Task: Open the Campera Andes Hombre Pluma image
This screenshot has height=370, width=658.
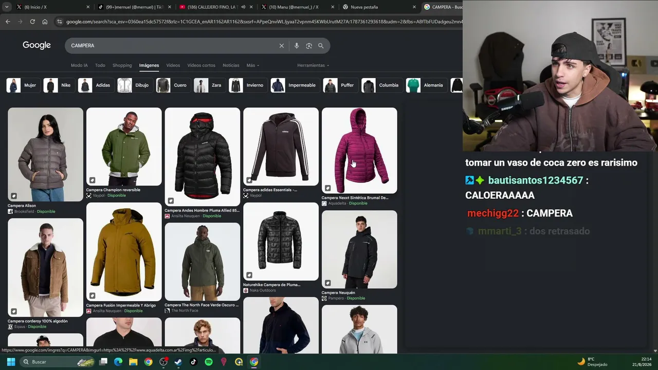Action: (x=203, y=157)
